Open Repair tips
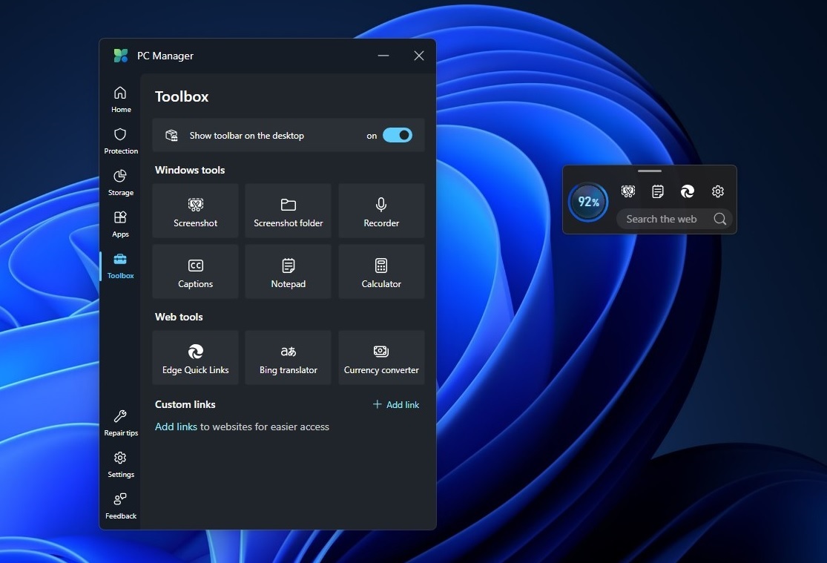 121,423
